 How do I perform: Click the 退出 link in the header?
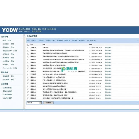tap(34, 31)
